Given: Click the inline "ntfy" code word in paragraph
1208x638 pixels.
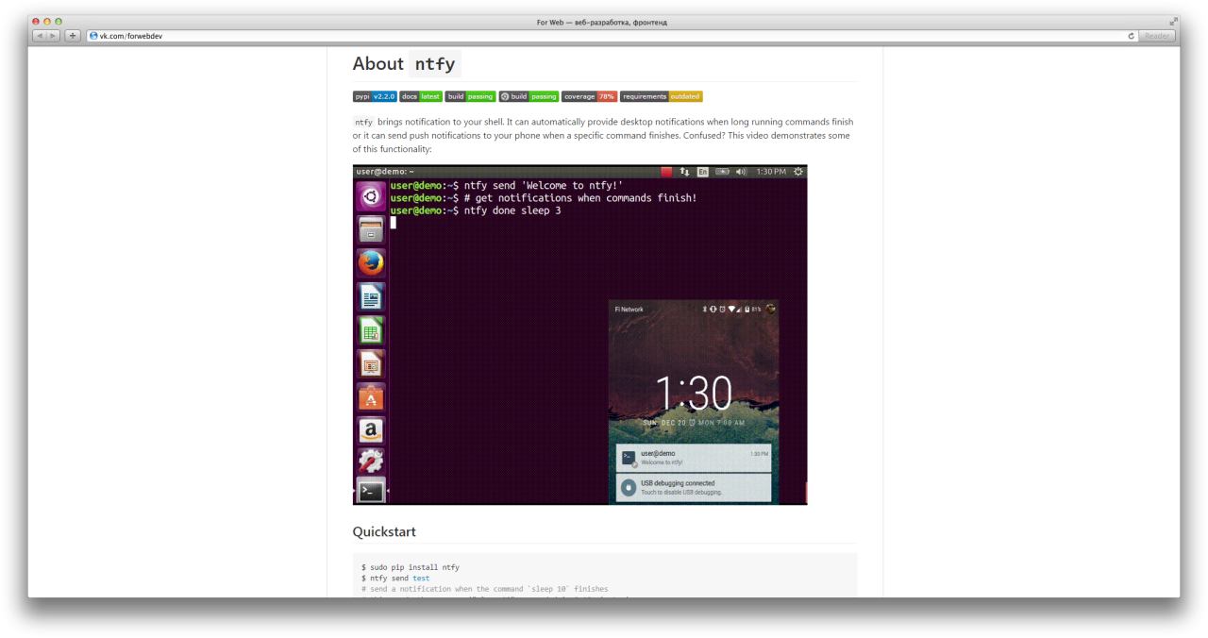Looking at the screenshot, I should click(363, 123).
